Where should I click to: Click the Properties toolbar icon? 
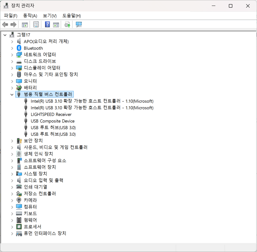coord(36,25)
